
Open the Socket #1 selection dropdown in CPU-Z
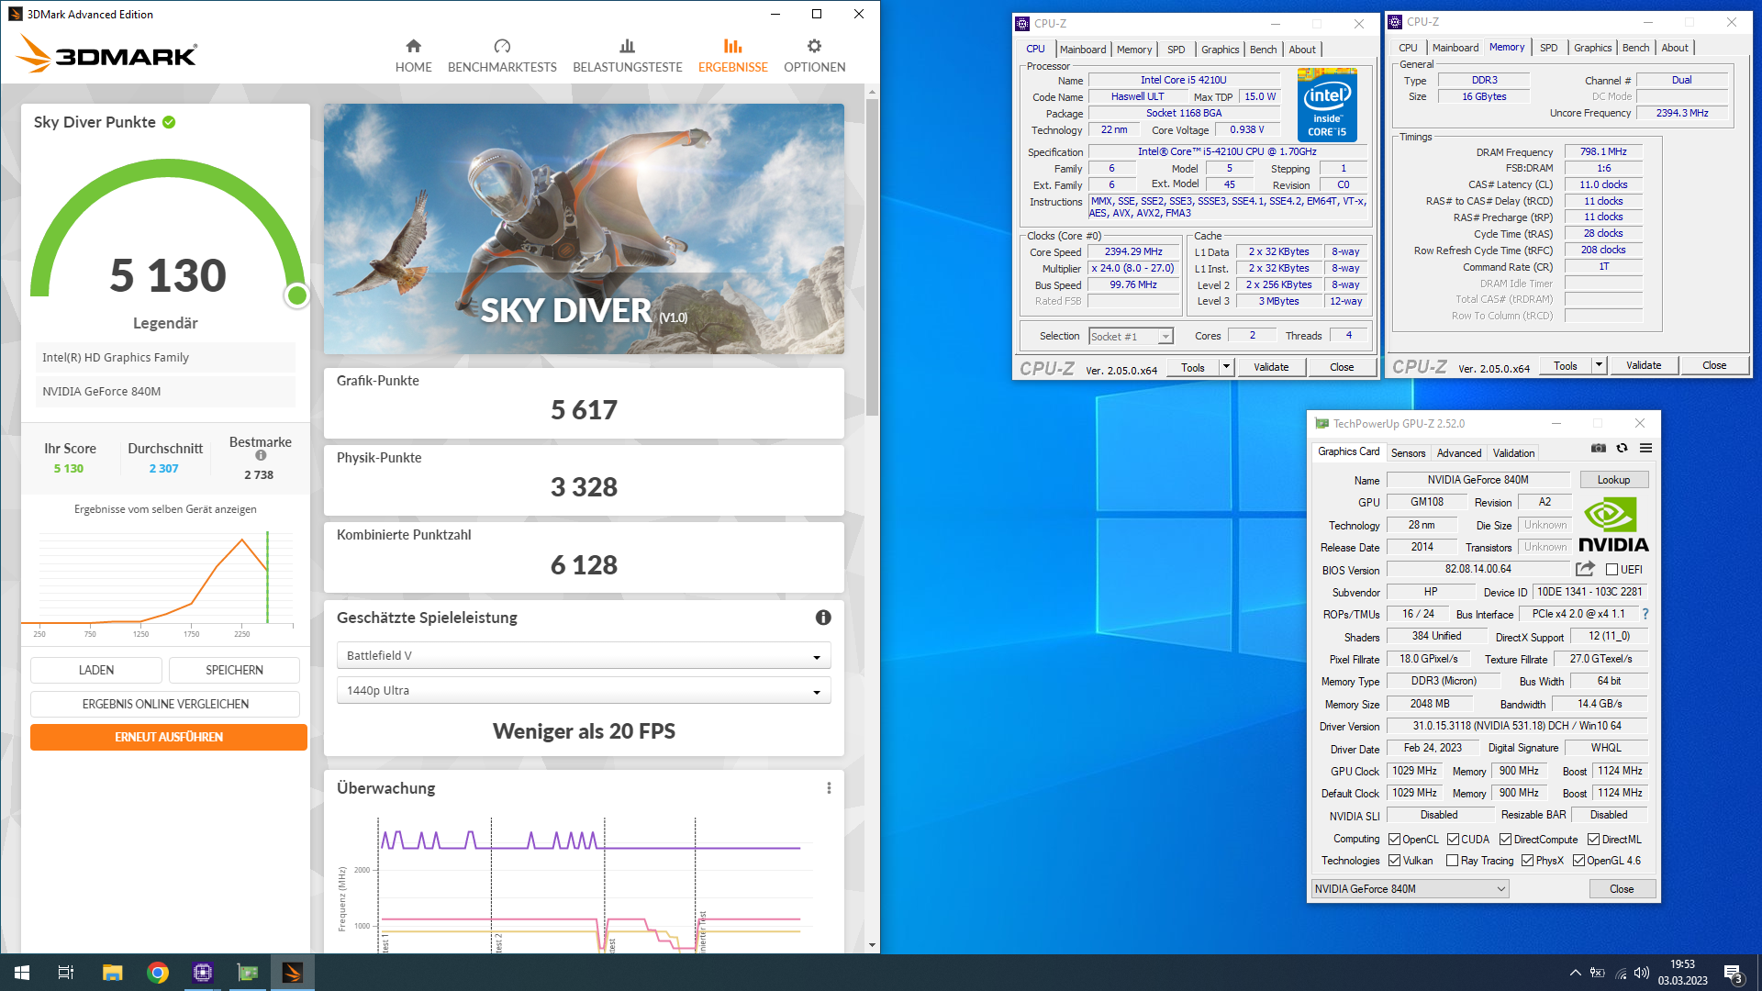pos(1131,337)
